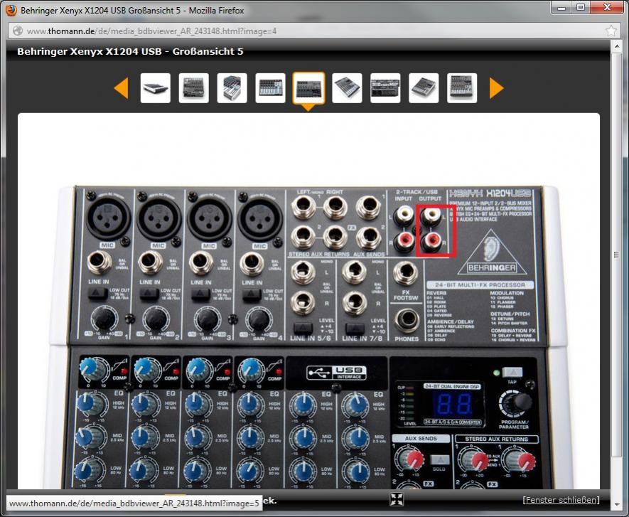Screen dimensions: 629x517
Task: Open the eighth thumbnail in the strip
Action: click(424, 88)
